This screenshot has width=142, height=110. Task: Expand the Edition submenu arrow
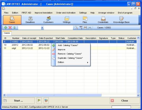tap(88, 62)
